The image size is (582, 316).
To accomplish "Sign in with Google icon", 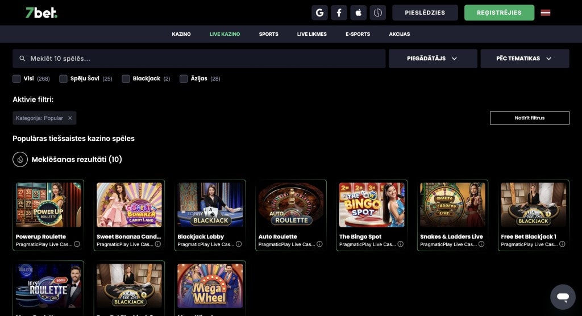I will pos(319,13).
